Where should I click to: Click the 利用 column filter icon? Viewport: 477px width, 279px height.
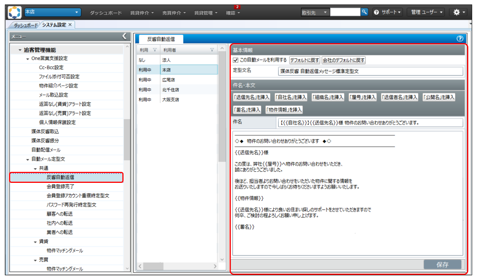(x=155, y=50)
